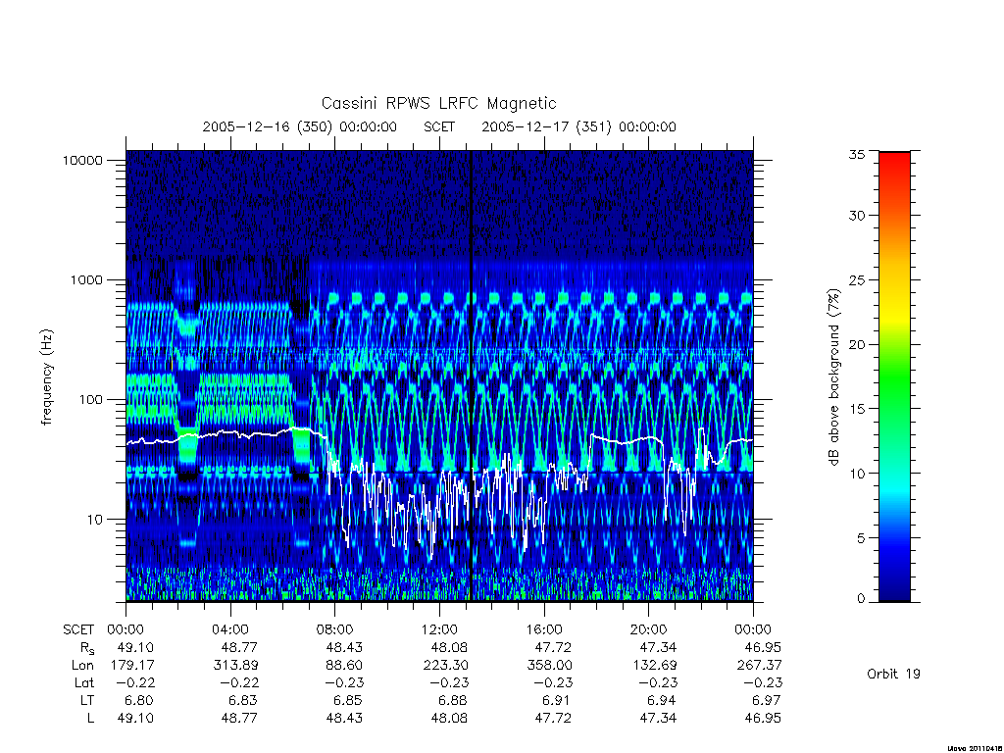
Task: Click the '12:00' time axis label
Action: [x=439, y=629]
